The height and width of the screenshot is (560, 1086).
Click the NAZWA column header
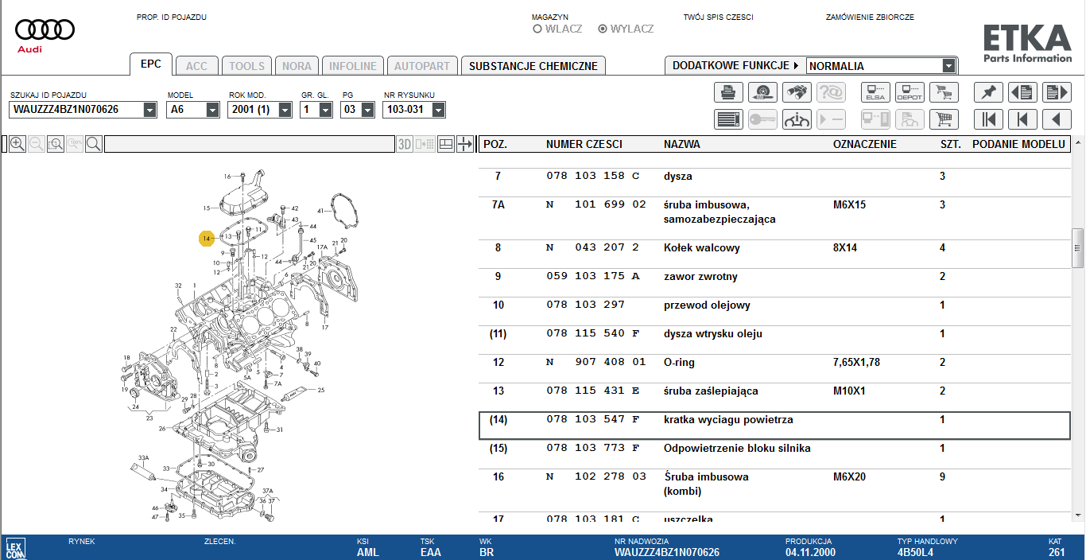click(x=682, y=144)
